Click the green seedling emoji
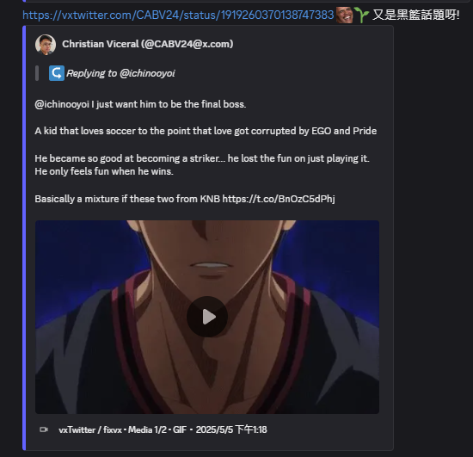Screen dimensions: 473x457 [x=361, y=15]
